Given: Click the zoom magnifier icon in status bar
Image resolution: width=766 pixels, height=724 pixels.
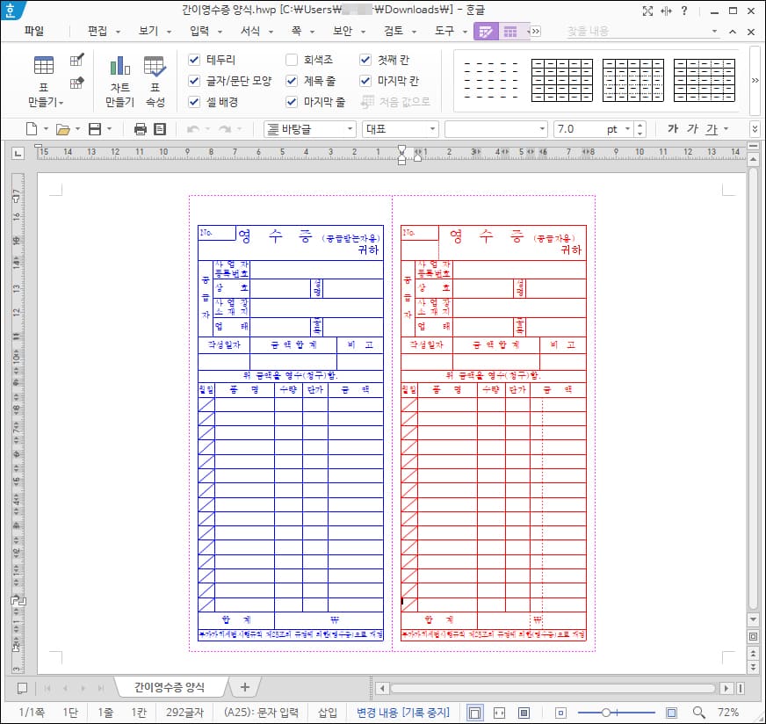Looking at the screenshot, I should 699,713.
